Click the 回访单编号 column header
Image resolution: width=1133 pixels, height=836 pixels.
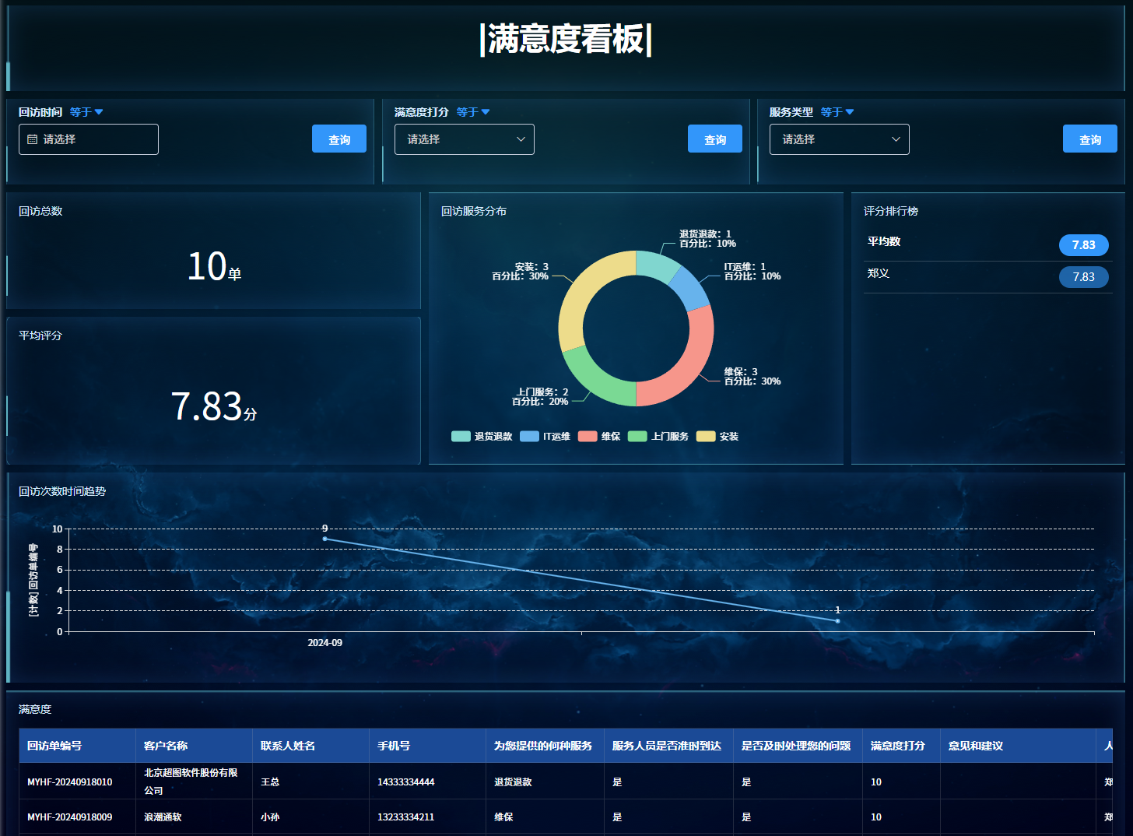click(x=54, y=746)
